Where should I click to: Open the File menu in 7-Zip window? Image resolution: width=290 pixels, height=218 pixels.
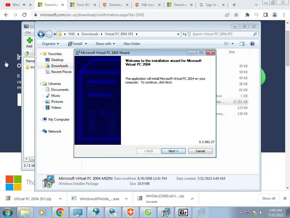[28, 33]
